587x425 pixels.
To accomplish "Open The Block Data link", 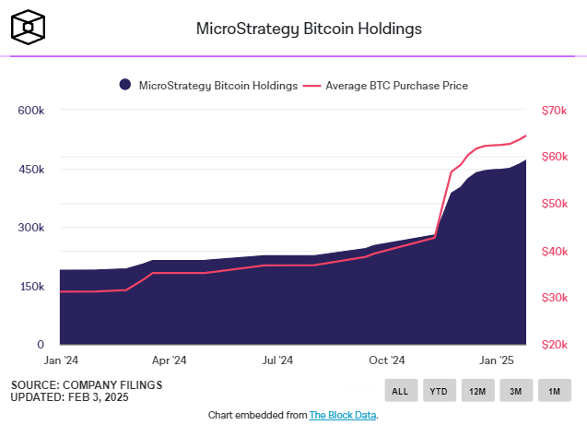I will click(343, 415).
